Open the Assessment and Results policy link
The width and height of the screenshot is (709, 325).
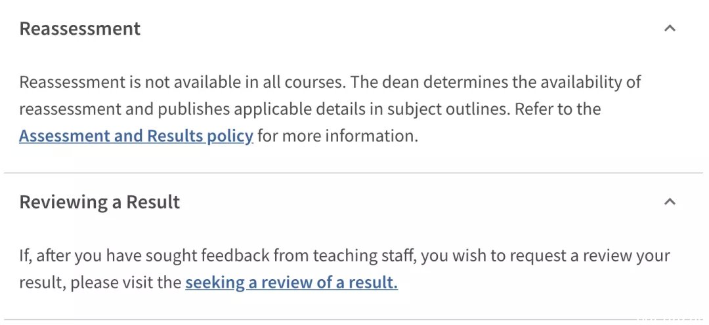136,136
